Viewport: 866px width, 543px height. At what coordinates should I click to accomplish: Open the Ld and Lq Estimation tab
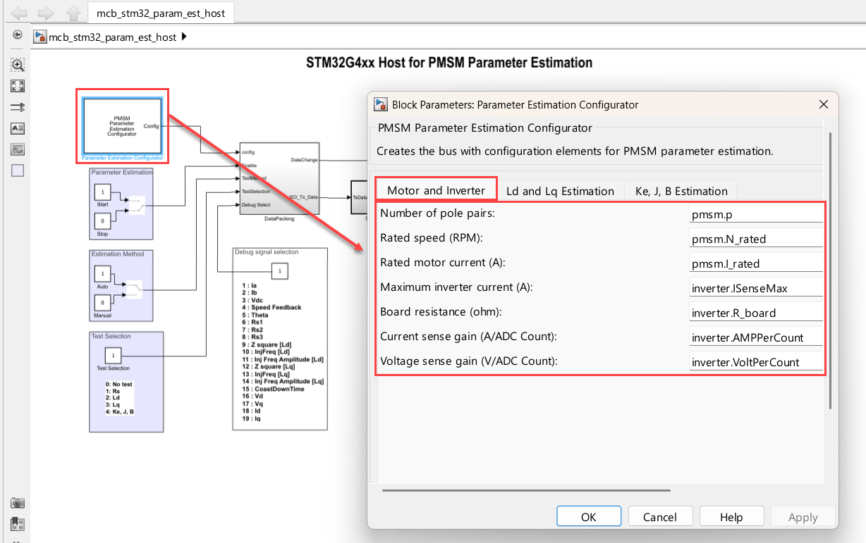click(x=560, y=191)
